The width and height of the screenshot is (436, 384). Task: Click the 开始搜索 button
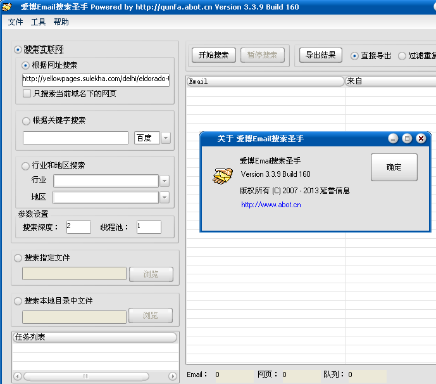coord(213,55)
